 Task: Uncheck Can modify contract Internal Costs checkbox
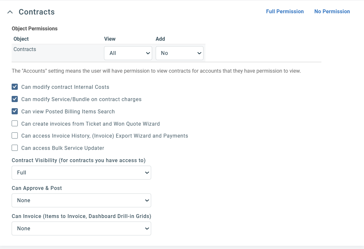pos(15,87)
